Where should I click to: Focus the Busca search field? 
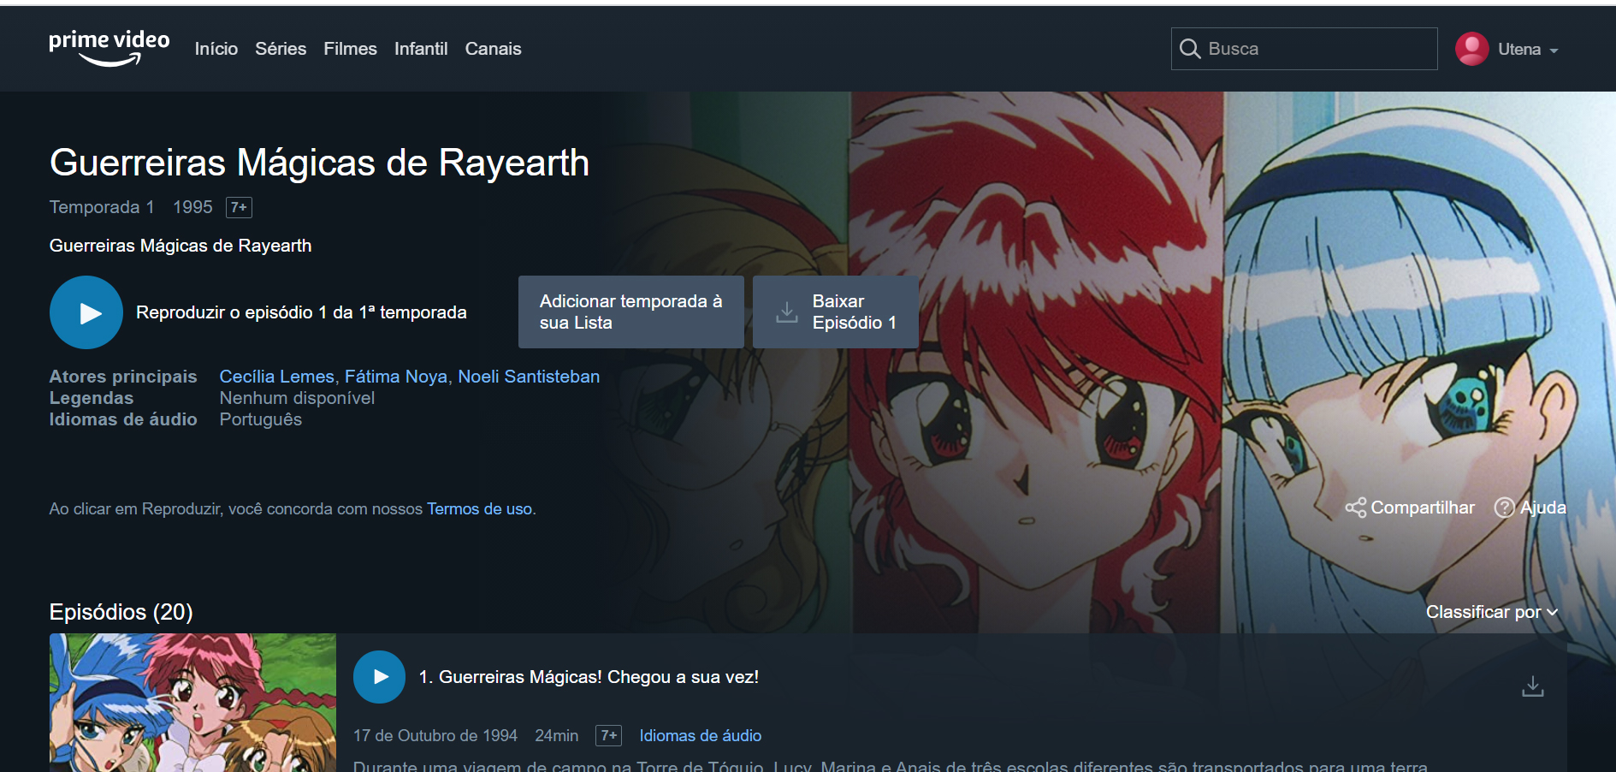coord(1304,49)
